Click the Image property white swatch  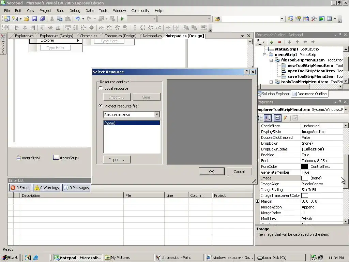304,178
